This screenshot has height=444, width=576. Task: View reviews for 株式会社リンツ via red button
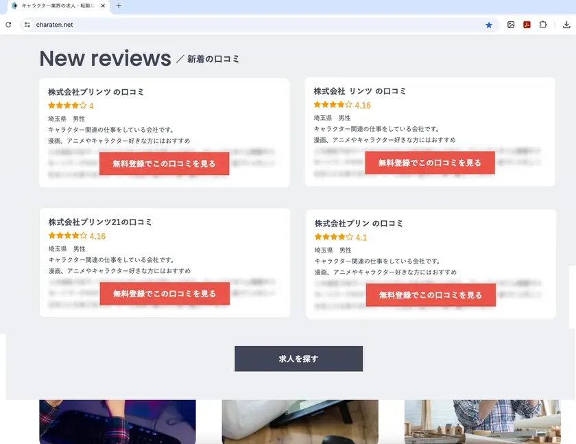(430, 163)
